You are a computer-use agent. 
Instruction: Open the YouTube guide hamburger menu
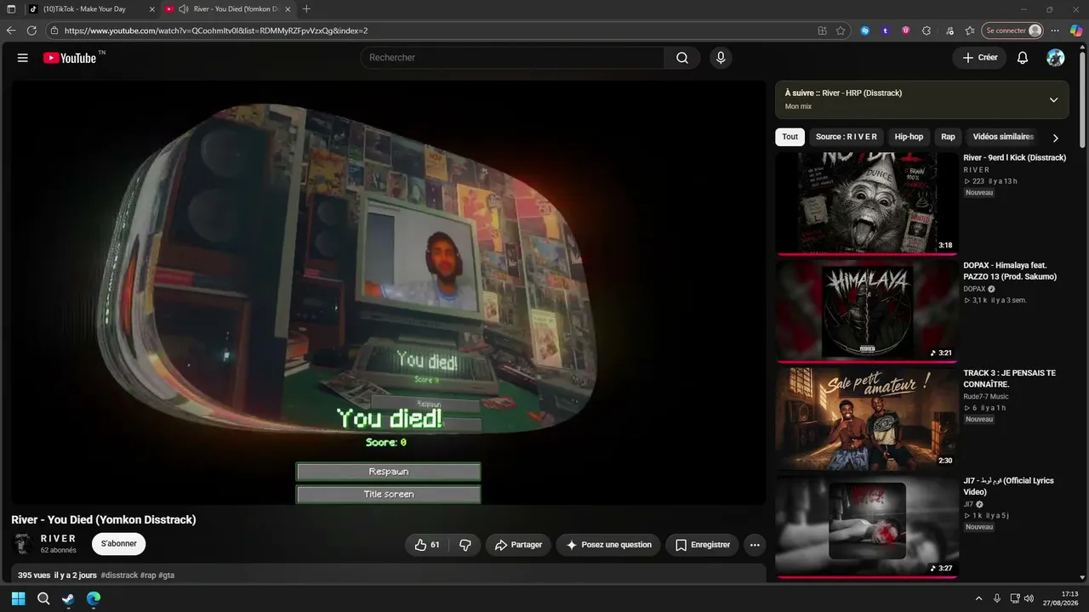pyautogui.click(x=23, y=58)
